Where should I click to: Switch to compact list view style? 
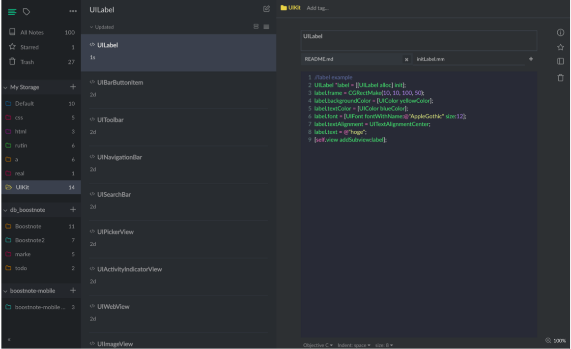click(x=266, y=27)
